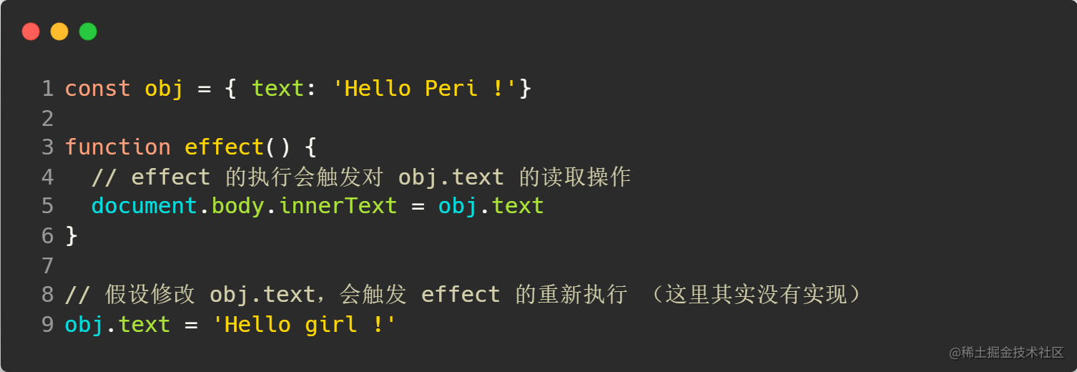Select line number 9 in the gutter

(x=47, y=325)
